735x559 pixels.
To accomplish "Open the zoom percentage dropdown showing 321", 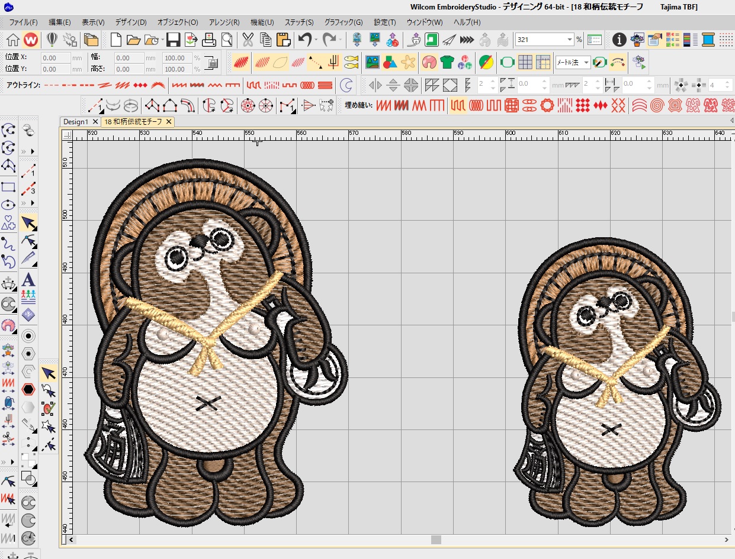I will click(570, 40).
